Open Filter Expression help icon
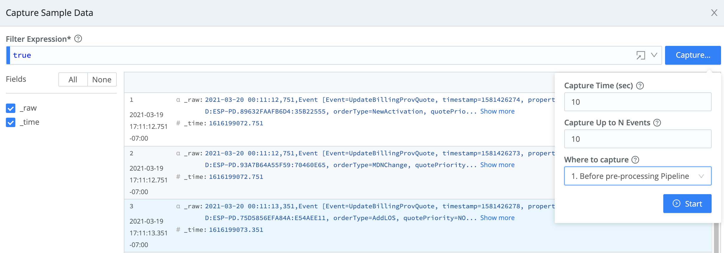This screenshot has height=253, width=724. click(78, 39)
